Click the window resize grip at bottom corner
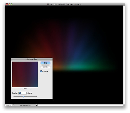 click(124, 105)
